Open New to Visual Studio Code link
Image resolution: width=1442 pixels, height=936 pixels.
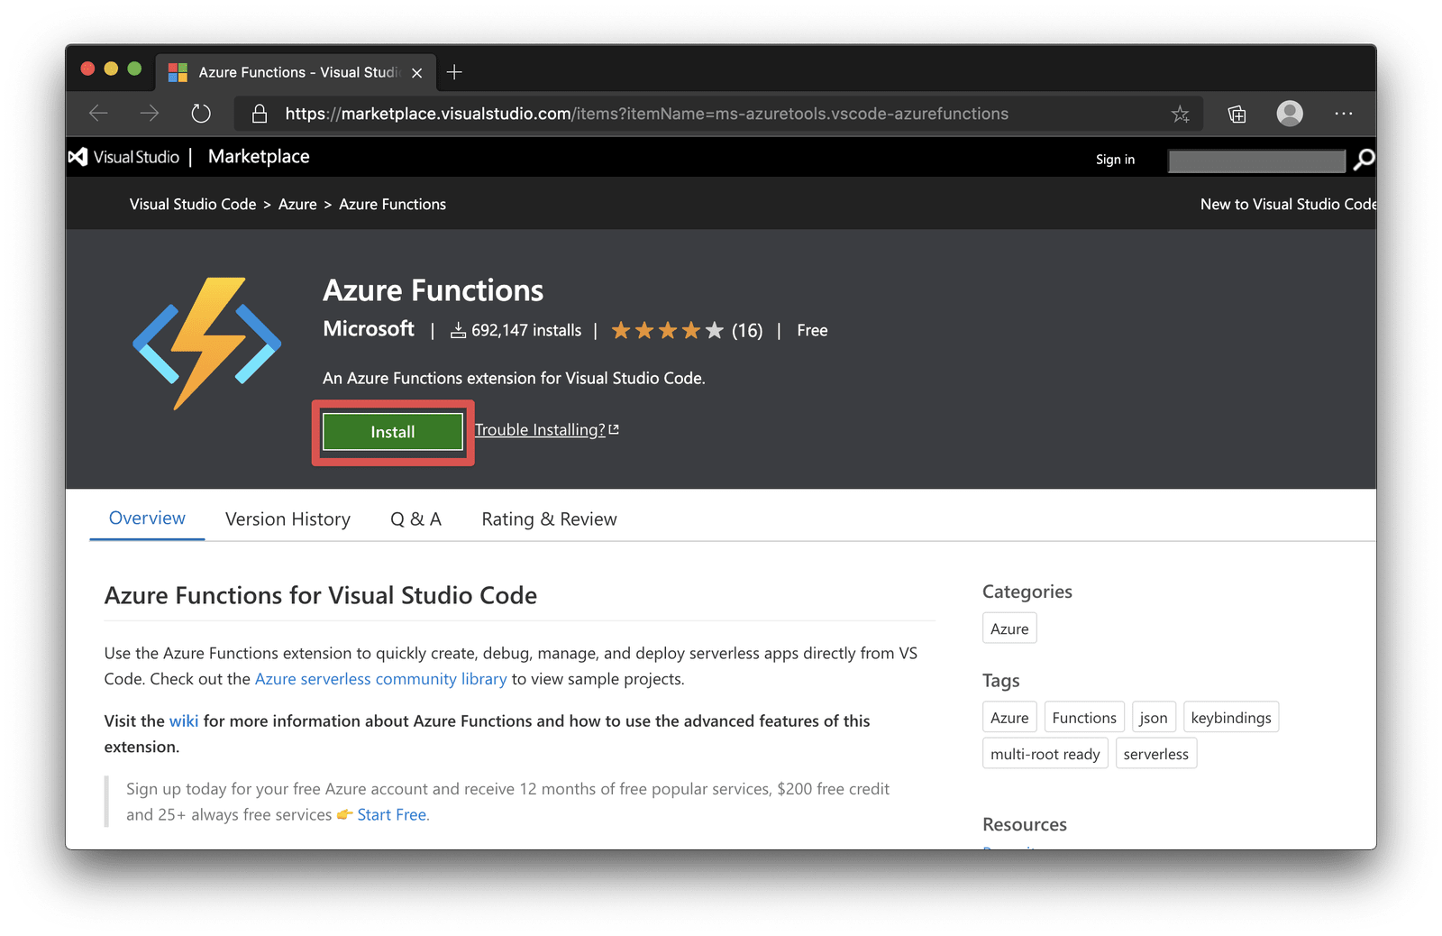(1288, 205)
